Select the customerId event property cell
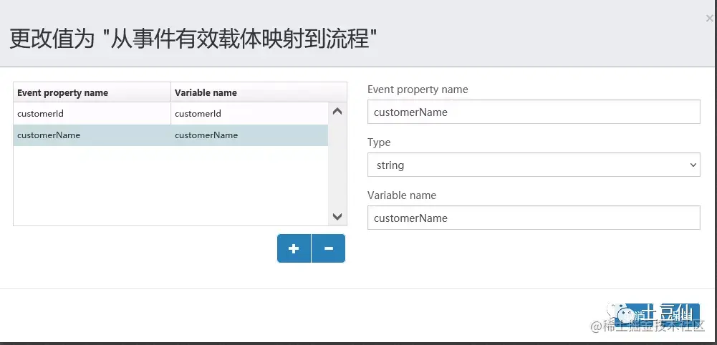Image resolution: width=717 pixels, height=345 pixels. tap(92, 113)
